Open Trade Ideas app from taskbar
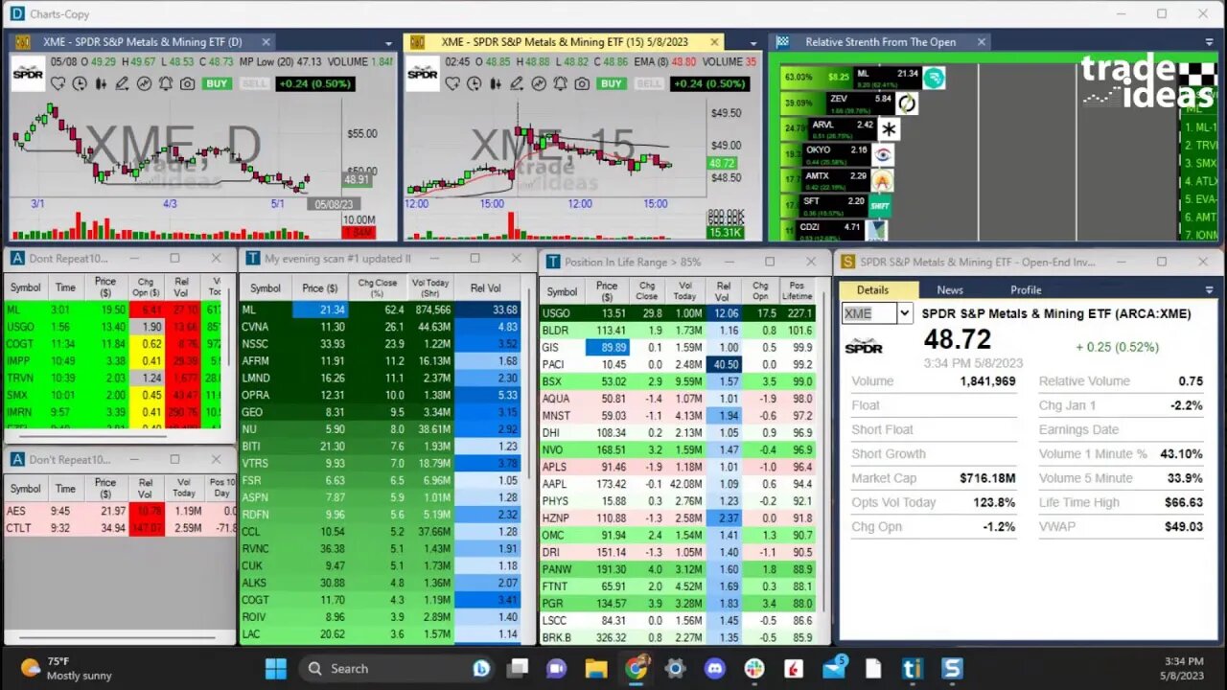The width and height of the screenshot is (1227, 690). [912, 668]
